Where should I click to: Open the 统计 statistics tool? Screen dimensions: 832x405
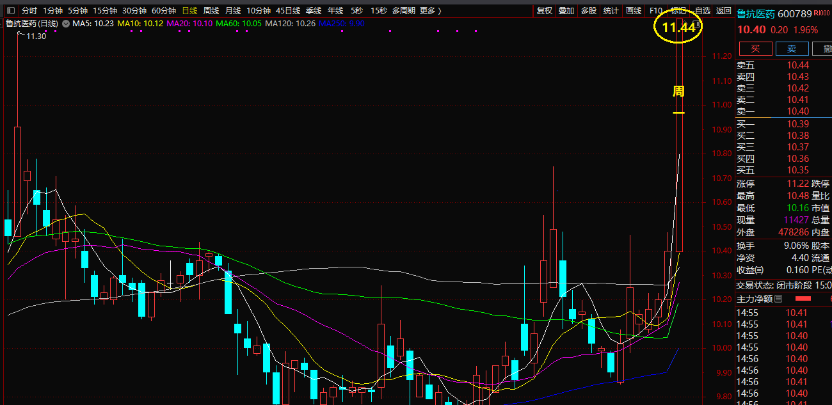coord(611,11)
